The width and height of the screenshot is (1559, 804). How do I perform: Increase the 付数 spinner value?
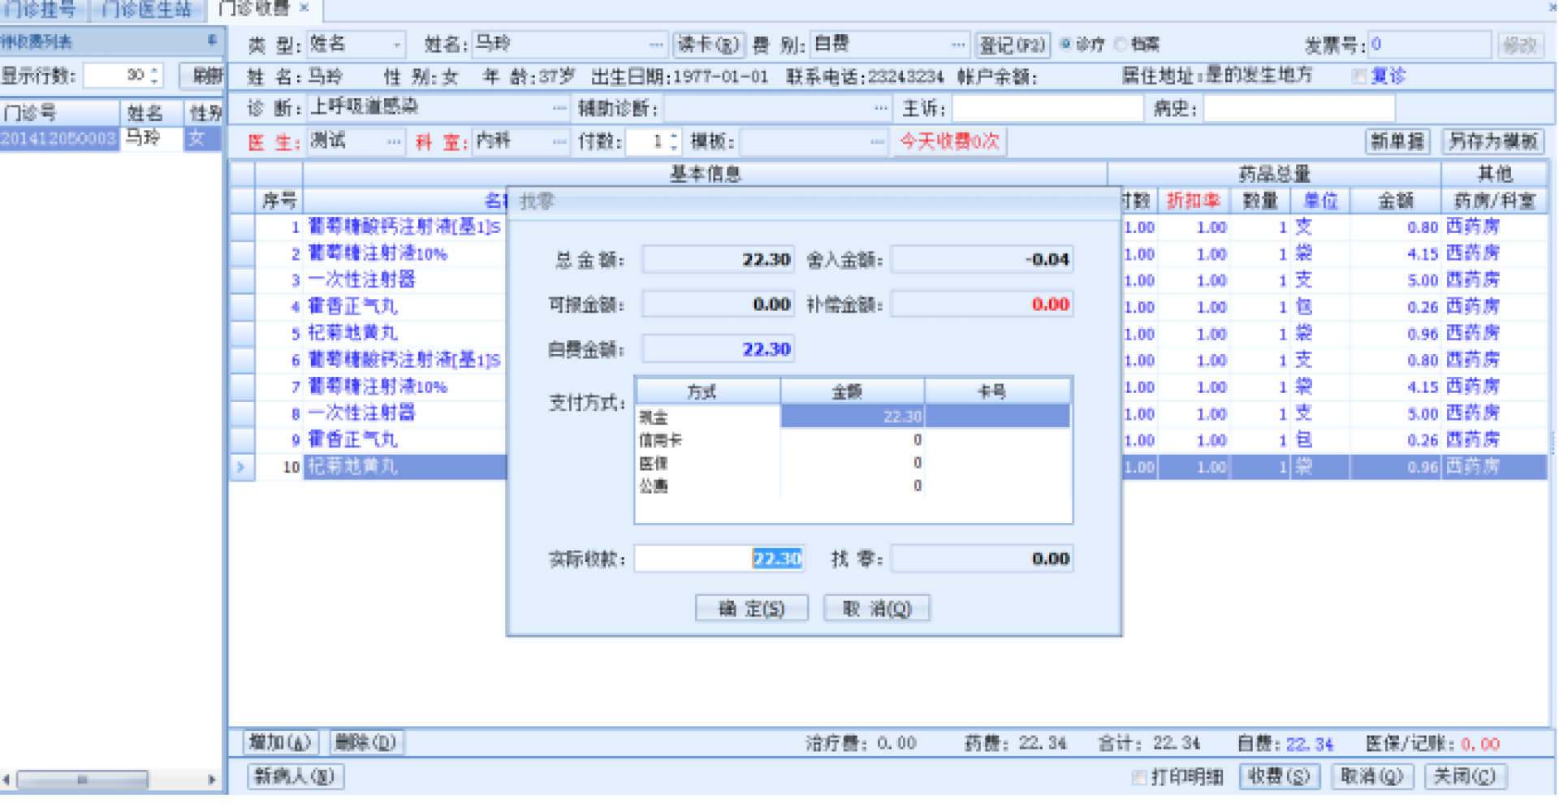[x=674, y=136]
